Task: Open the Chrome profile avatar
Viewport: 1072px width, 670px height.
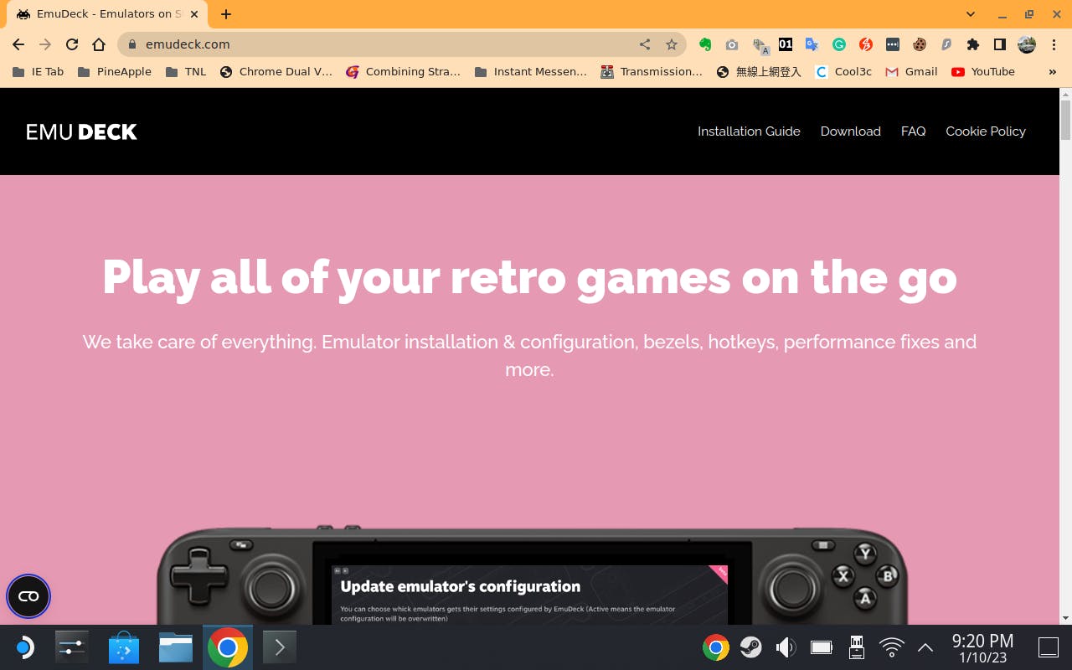Action: tap(1027, 44)
